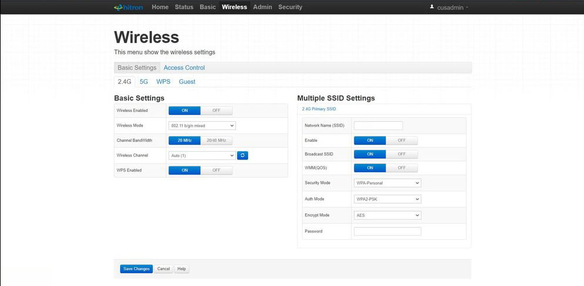Turn off Broadcast SSID
The height and width of the screenshot is (286, 584).
click(x=401, y=154)
